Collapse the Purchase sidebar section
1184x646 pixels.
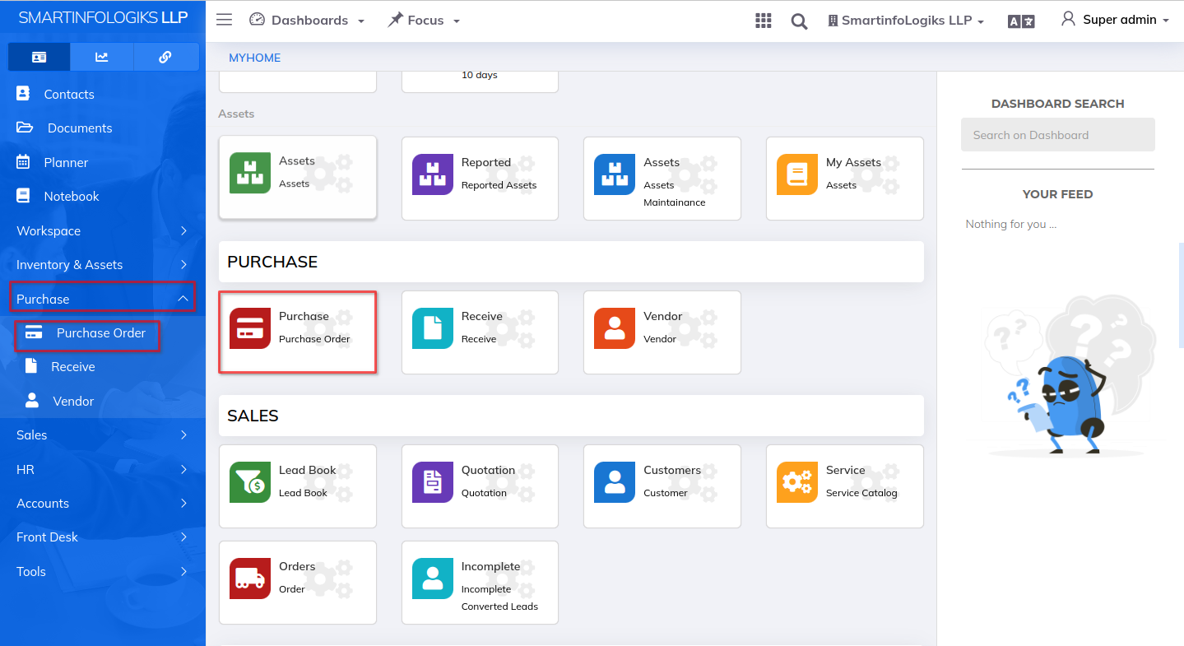[103, 299]
